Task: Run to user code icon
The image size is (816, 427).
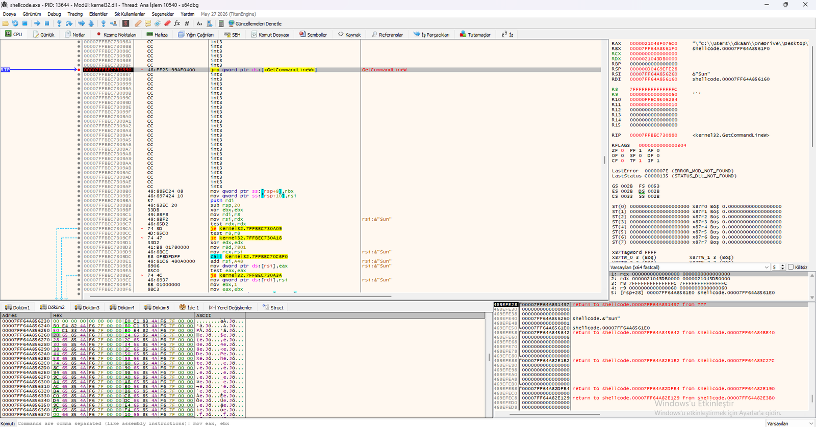Action: [113, 23]
